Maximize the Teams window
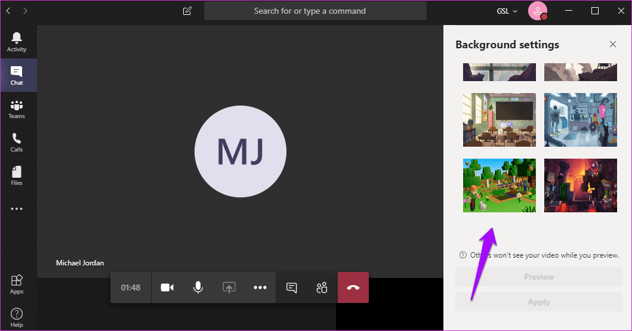Screen dimensions: 632x331 pyautogui.click(x=595, y=11)
